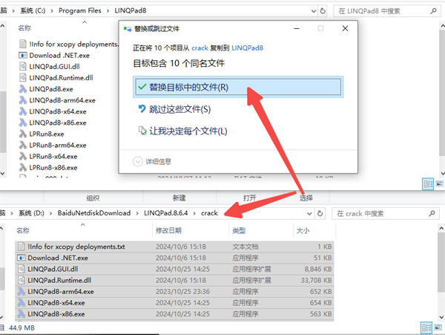Open the crack source folder link in the dialog
This screenshot has height=335, width=445.
point(200,48)
